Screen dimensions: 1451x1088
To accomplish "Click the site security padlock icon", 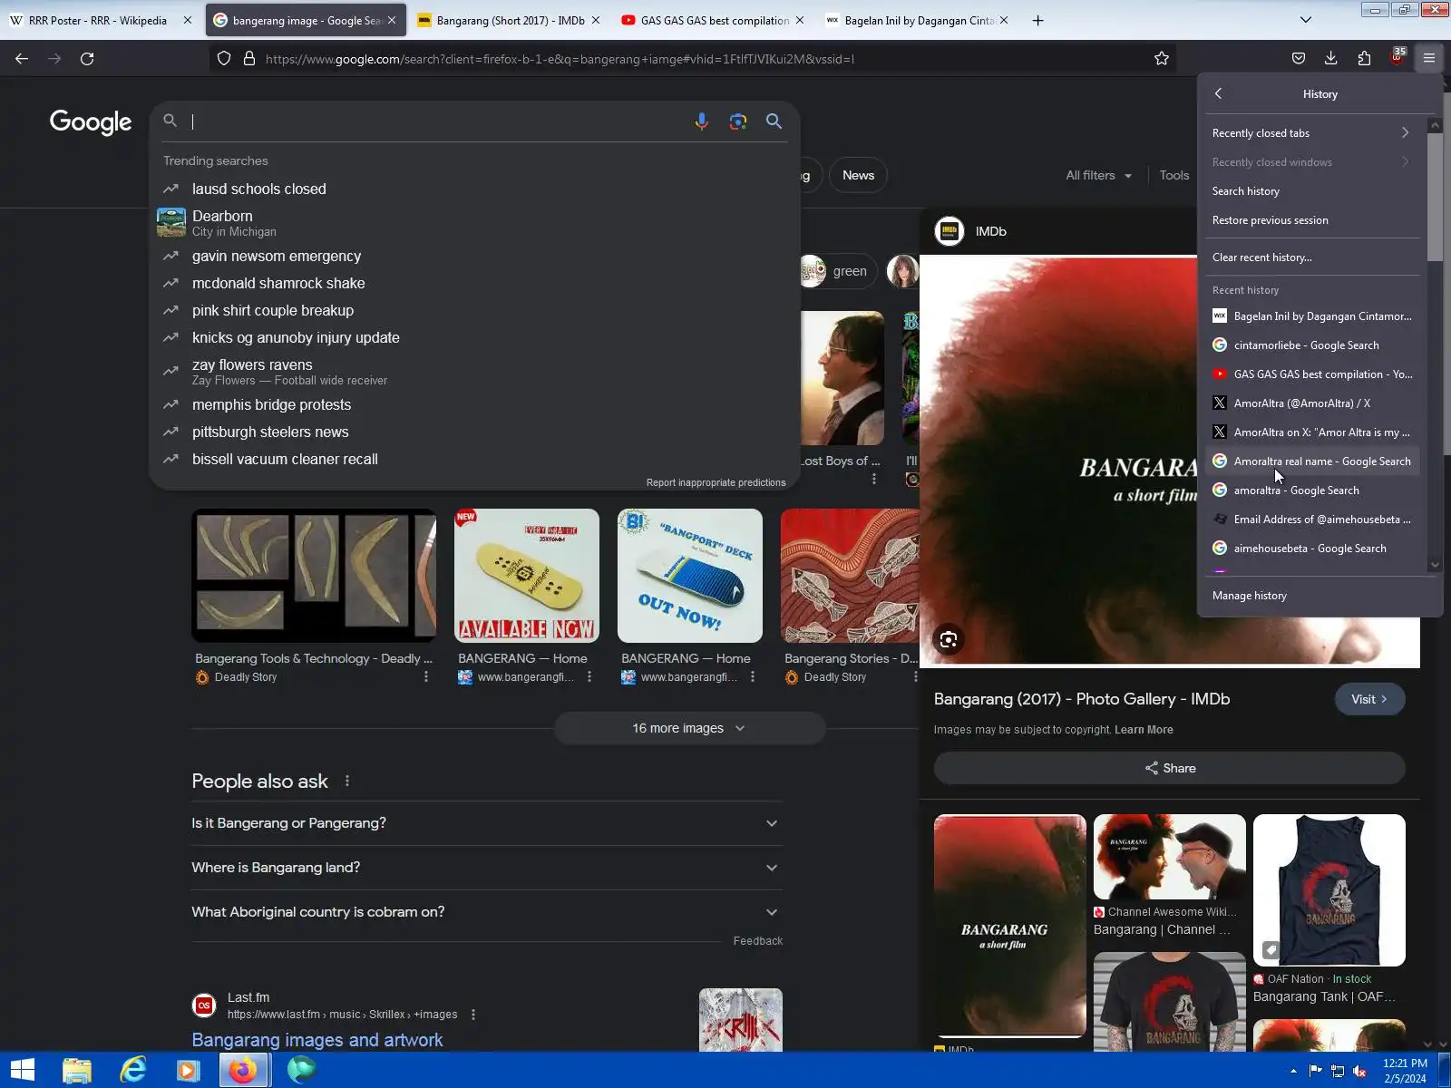I will pyautogui.click(x=249, y=59).
